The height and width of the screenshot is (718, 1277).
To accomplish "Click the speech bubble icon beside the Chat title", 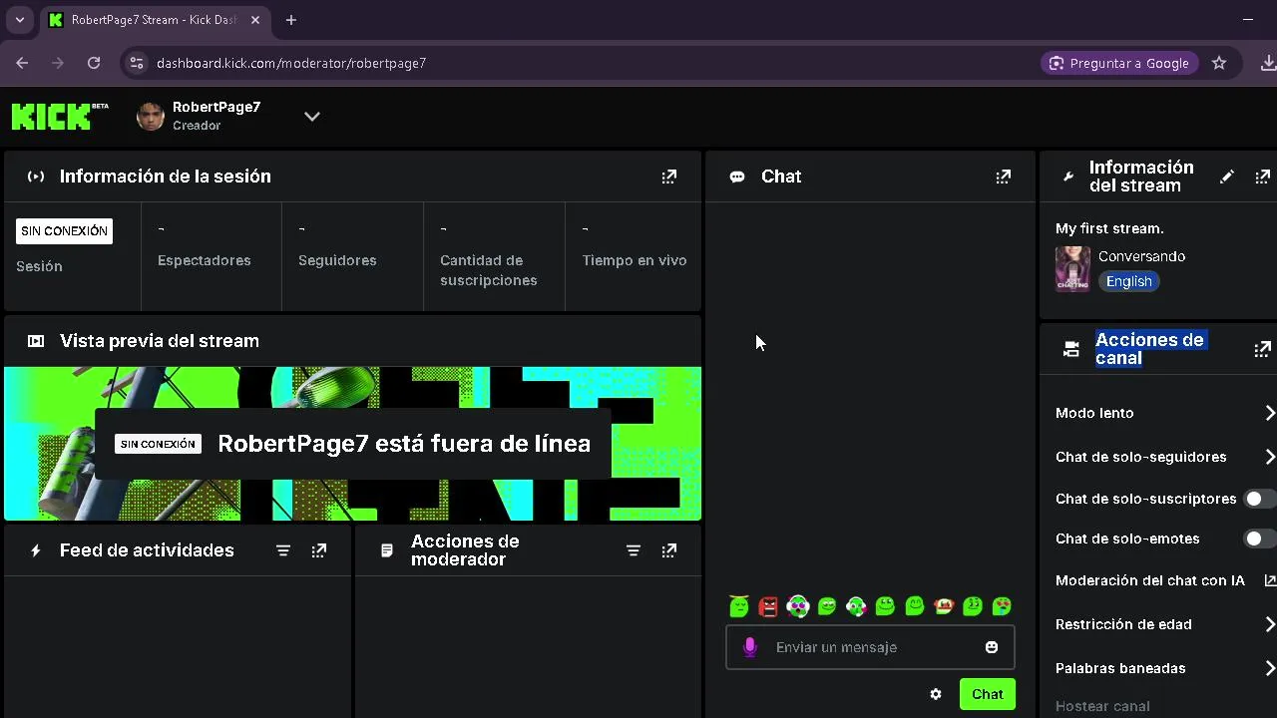I will [737, 177].
